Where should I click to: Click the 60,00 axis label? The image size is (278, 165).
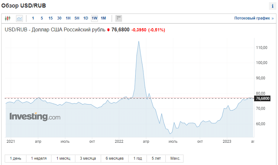[x=260, y=124]
